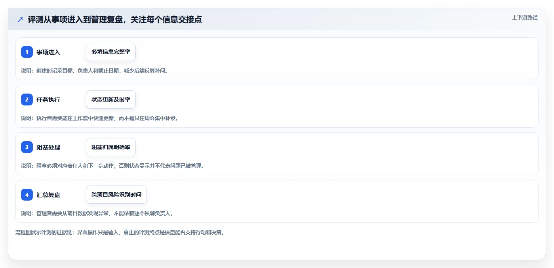The height and width of the screenshot is (268, 554).
Task: Click the 任务执行 step title
Action: [x=48, y=100]
